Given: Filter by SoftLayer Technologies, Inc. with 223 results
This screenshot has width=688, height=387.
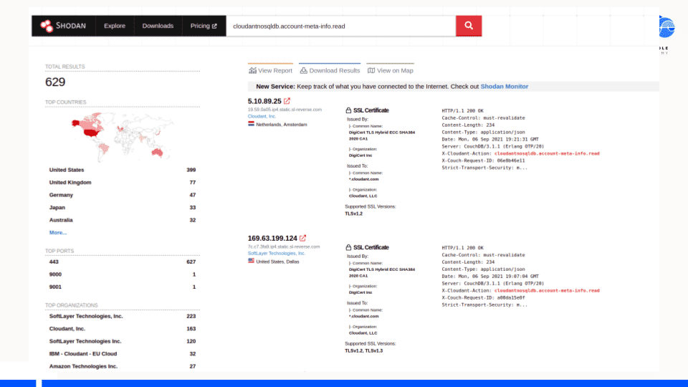Looking at the screenshot, I should click(x=123, y=316).
